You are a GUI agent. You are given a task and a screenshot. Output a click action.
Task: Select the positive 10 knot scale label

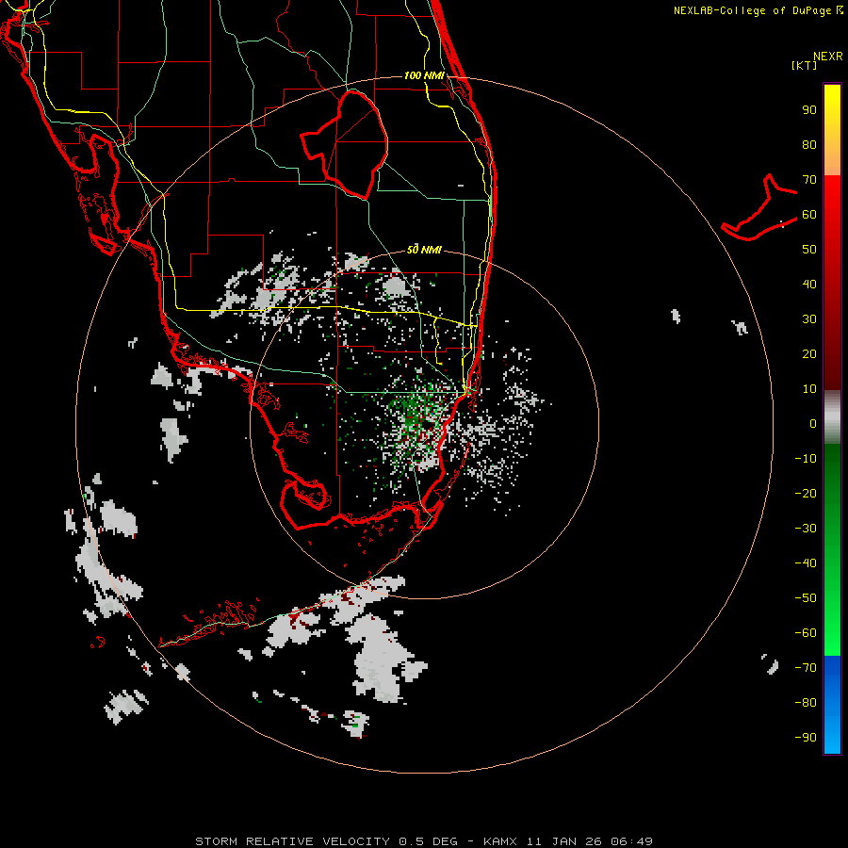(x=809, y=389)
